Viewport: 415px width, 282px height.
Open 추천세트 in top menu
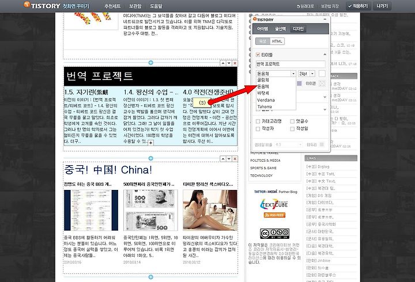112,6
